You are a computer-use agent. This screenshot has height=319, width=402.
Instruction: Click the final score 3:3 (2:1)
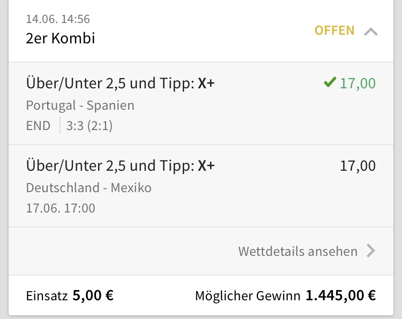90,126
